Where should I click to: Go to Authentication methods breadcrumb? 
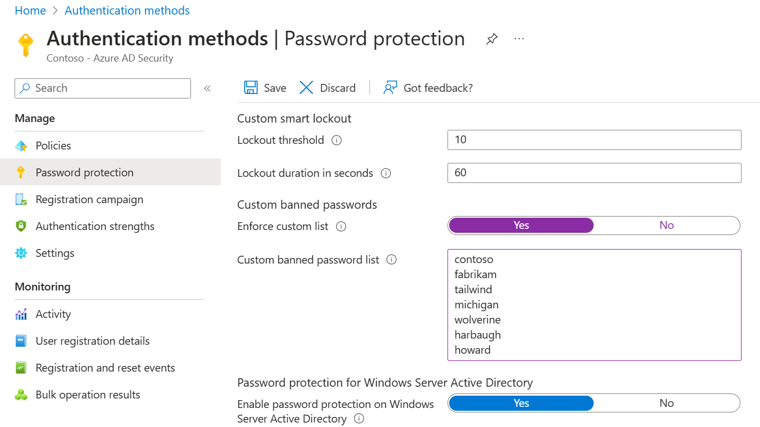(127, 11)
